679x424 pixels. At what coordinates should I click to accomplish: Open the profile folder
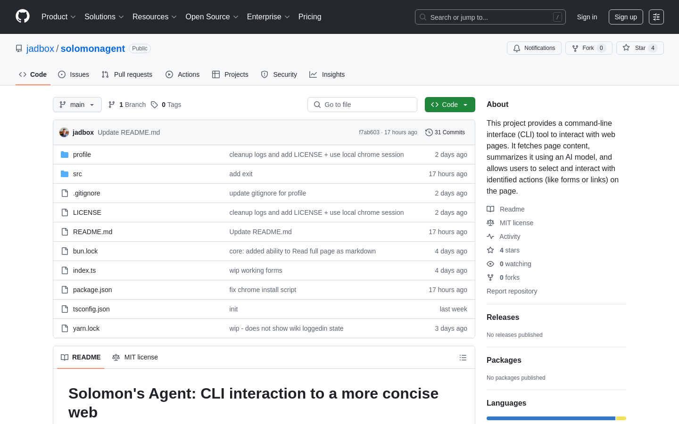pos(82,155)
